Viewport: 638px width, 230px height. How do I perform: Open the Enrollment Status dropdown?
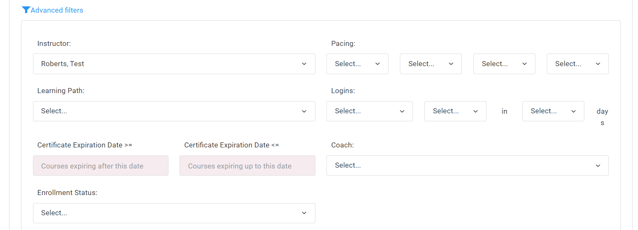169,213
